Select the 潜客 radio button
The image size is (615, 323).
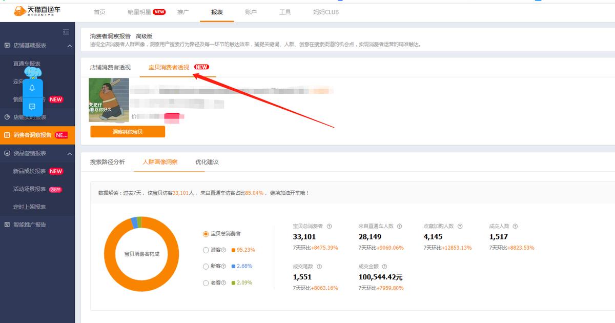pyautogui.click(x=206, y=250)
